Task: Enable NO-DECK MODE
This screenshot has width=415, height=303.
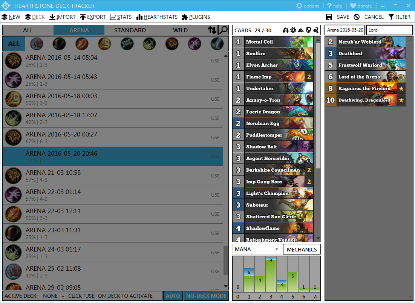Action: pyautogui.click(x=206, y=296)
